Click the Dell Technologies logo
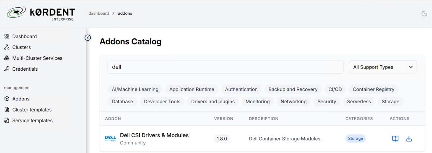Screen dimensions: 432x153 click(x=110, y=139)
